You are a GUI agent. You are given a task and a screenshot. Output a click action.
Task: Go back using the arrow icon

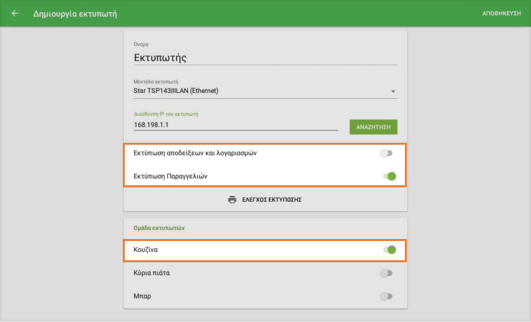[15, 13]
